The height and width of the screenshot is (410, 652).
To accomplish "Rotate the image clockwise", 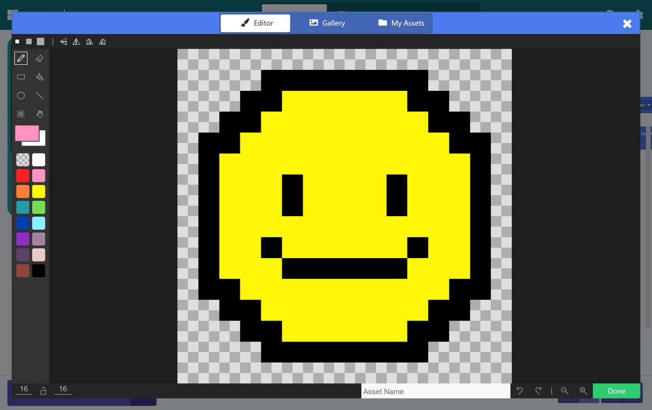I will click(89, 41).
